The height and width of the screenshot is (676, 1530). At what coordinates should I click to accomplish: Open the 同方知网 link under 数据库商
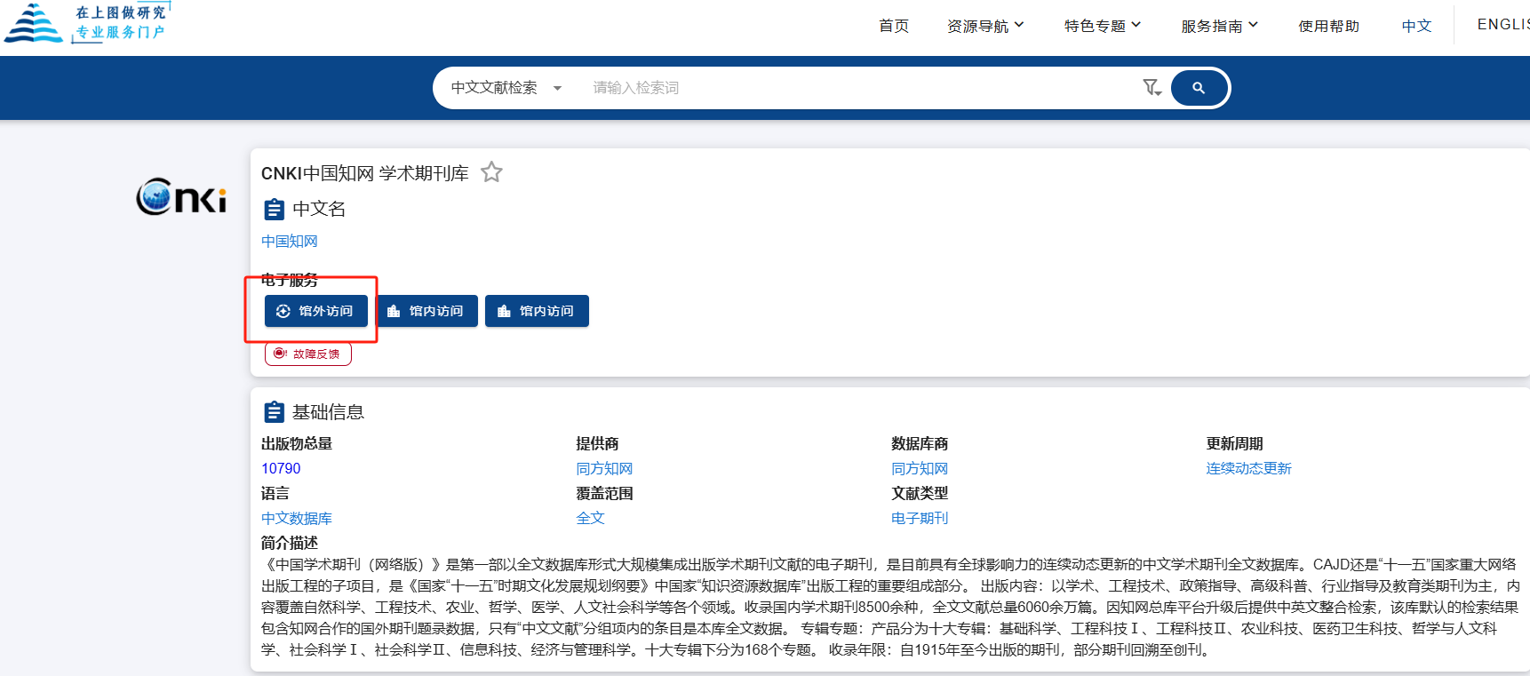point(920,468)
